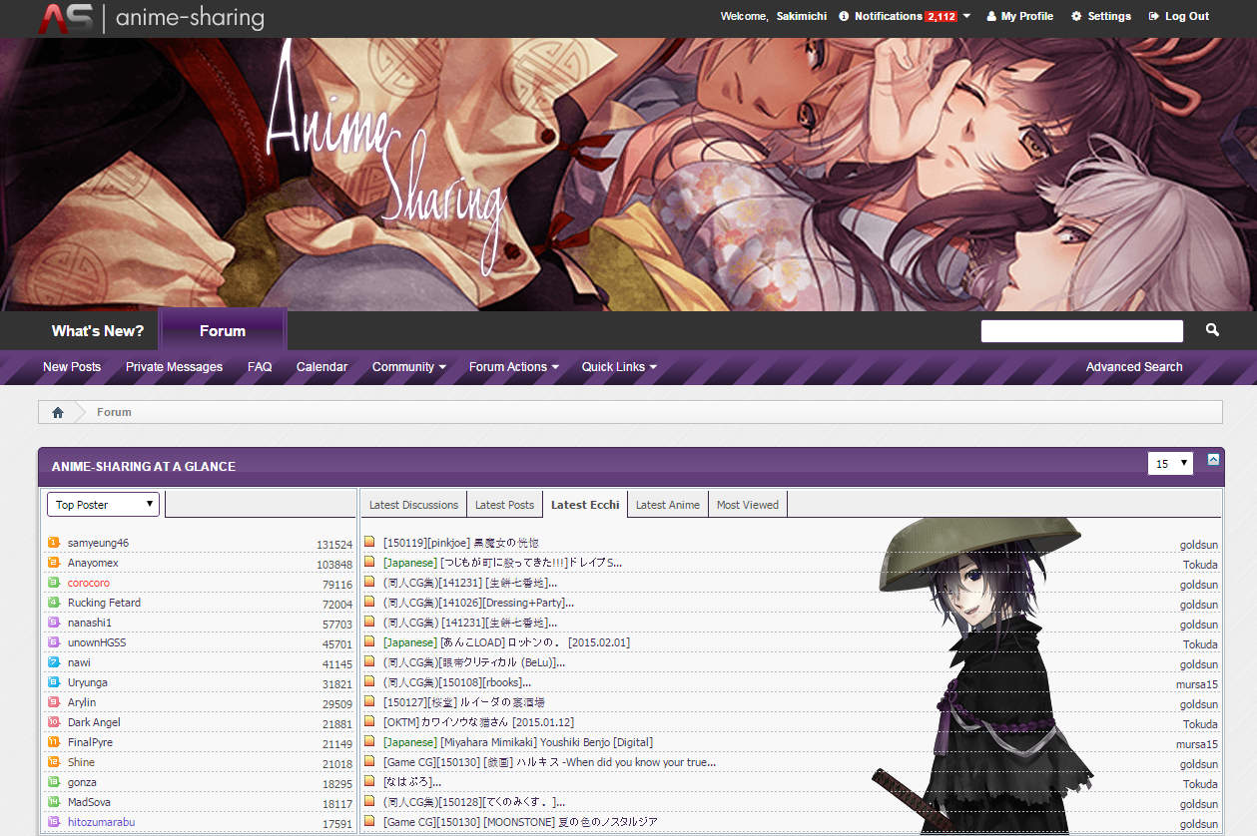Click poster mursa15 on the rbooks row

click(x=1197, y=684)
